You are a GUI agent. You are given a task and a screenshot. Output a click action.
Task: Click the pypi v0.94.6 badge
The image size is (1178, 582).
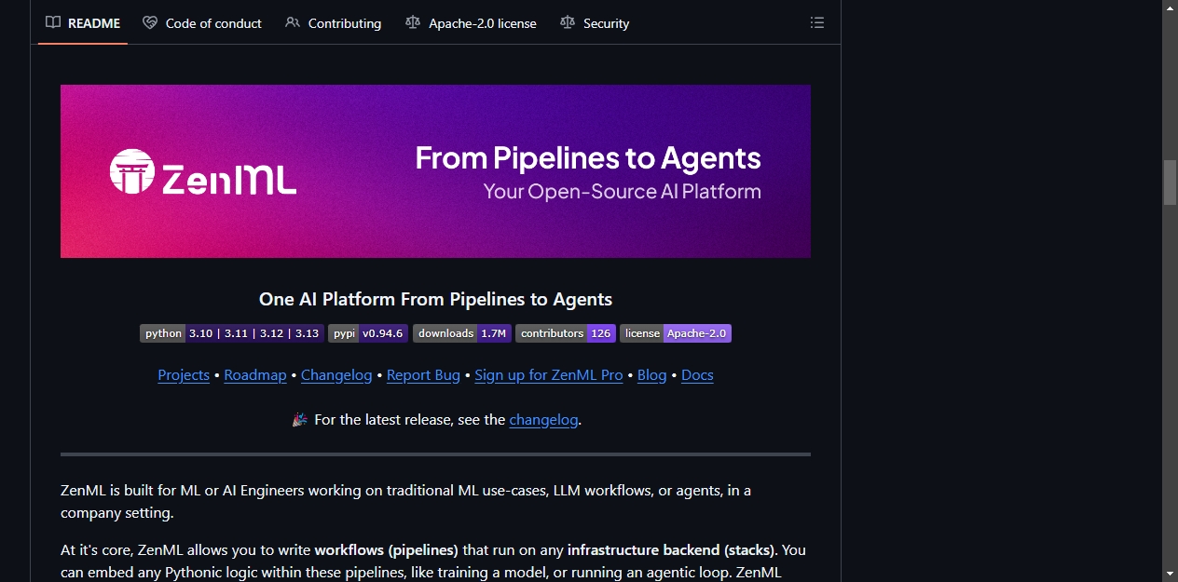click(x=368, y=333)
